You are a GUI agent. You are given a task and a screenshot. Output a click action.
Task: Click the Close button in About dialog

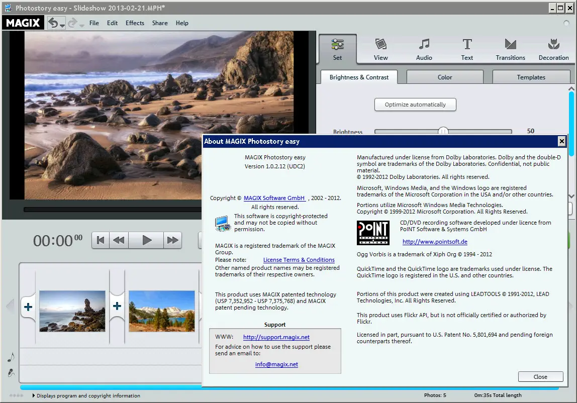(x=541, y=376)
